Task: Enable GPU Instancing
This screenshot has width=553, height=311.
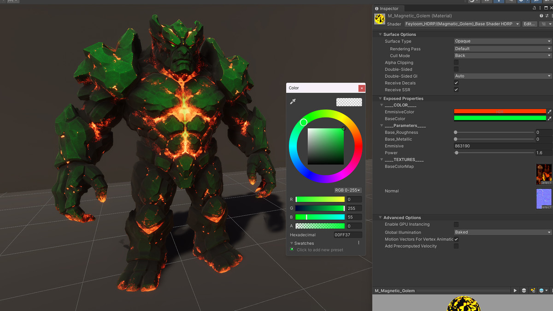Action: point(456,224)
